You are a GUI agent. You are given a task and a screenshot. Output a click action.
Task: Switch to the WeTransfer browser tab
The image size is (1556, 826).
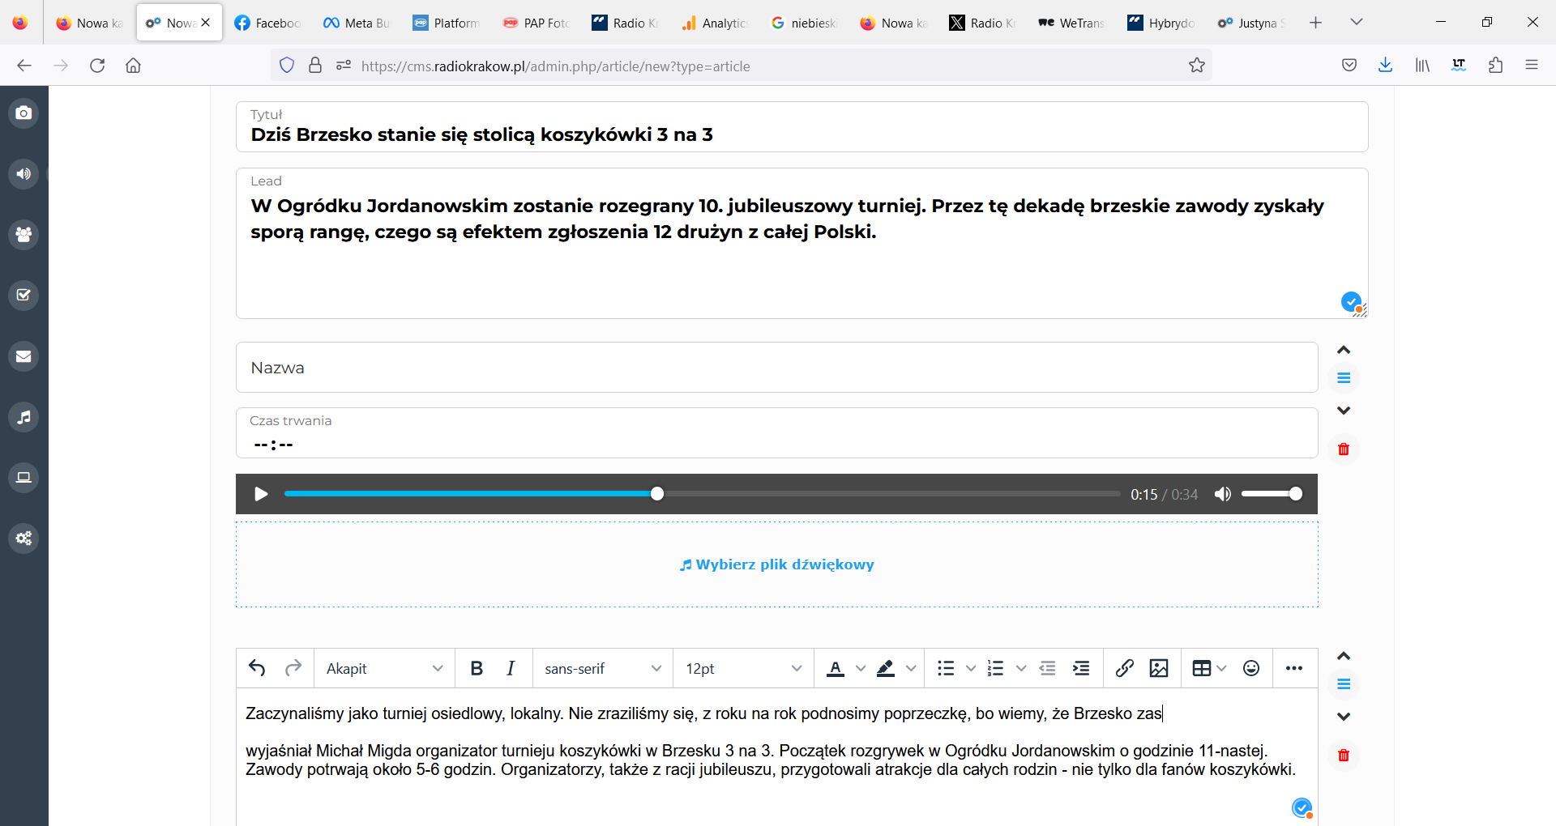click(1071, 23)
